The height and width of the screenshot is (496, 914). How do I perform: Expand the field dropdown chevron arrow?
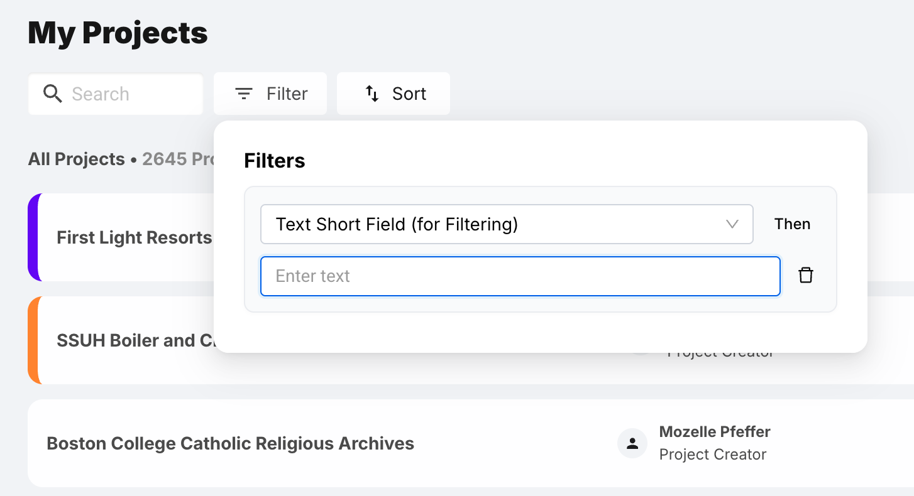[732, 224]
